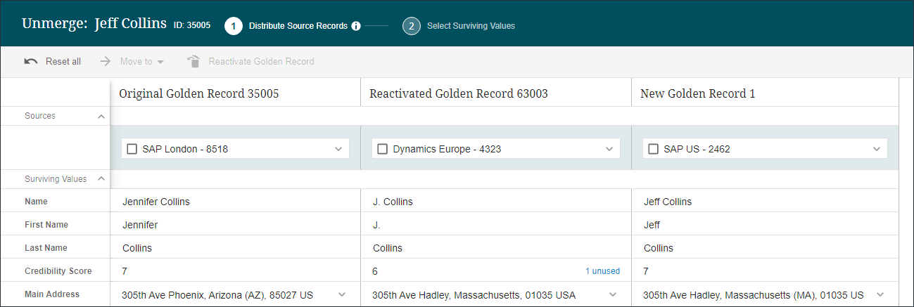Expand the Dynamics Europe source dropdown chevron

click(609, 149)
